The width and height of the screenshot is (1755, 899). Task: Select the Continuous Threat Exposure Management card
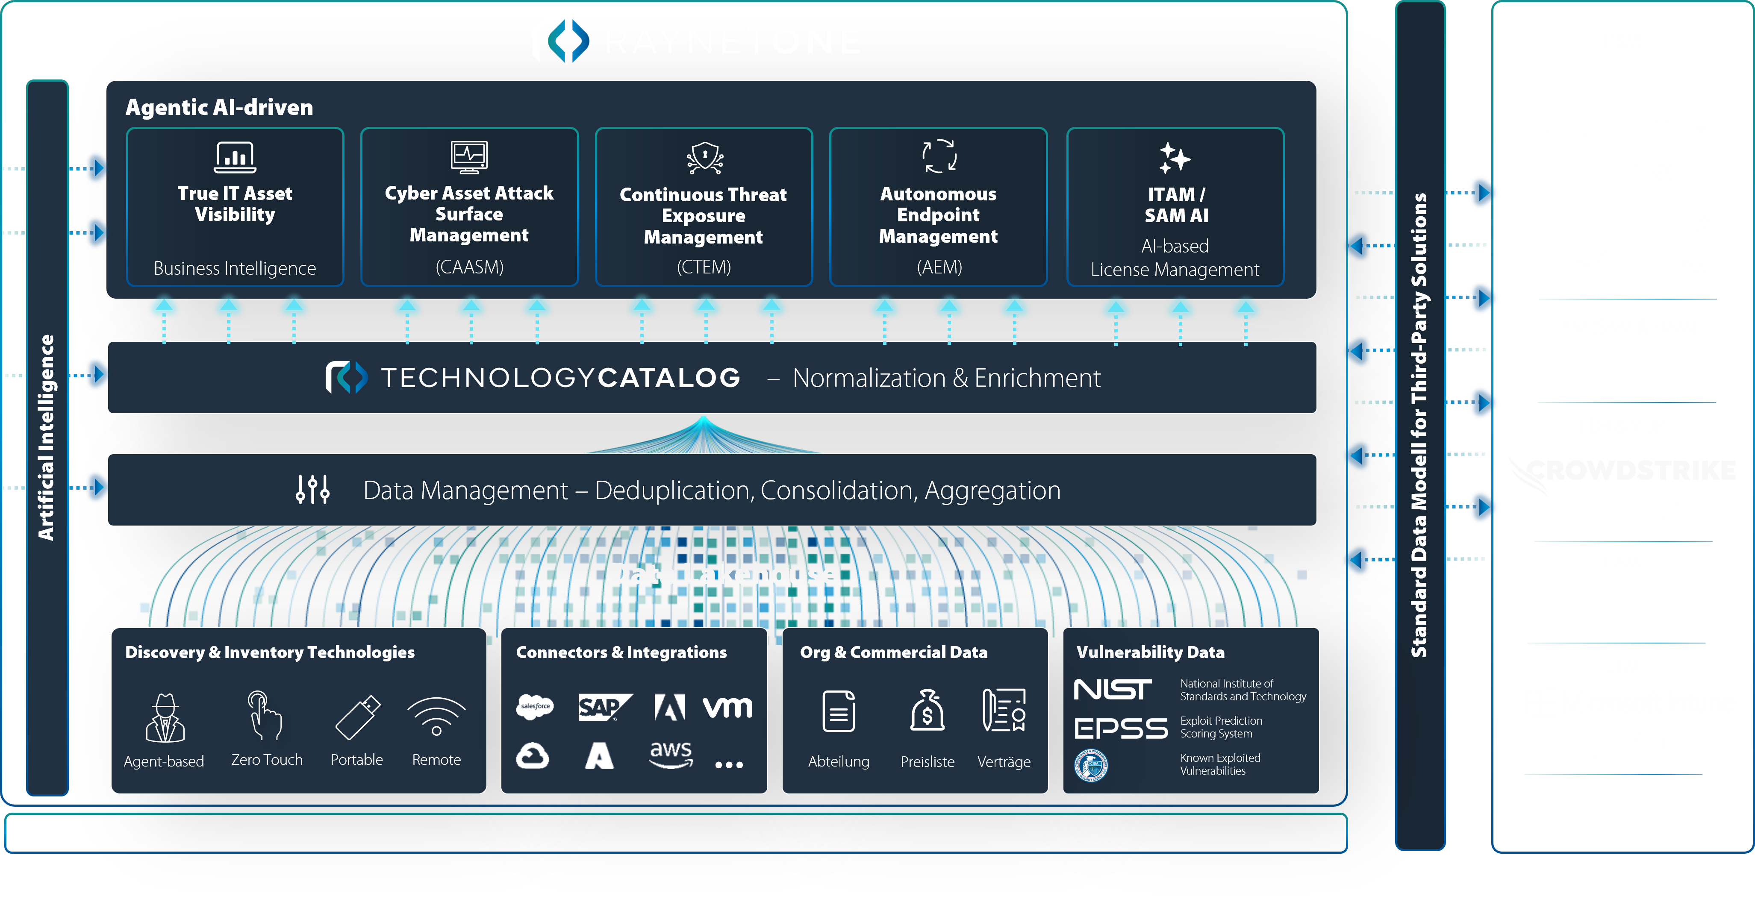click(x=704, y=207)
